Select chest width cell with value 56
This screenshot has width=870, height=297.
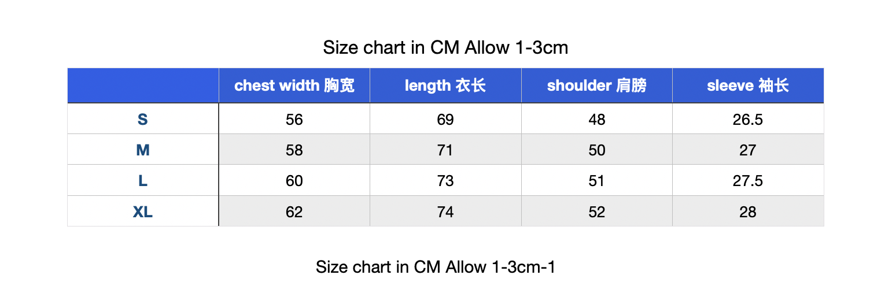click(294, 119)
